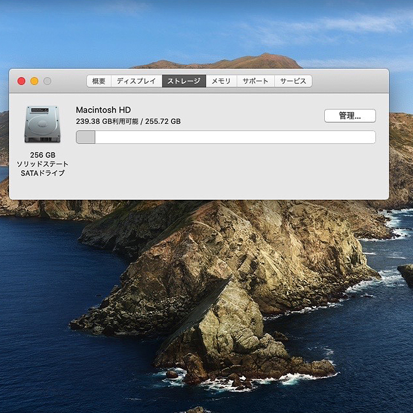Click the 256 GB label under drive icon
Viewport: 413px width, 413px height.
click(x=42, y=155)
